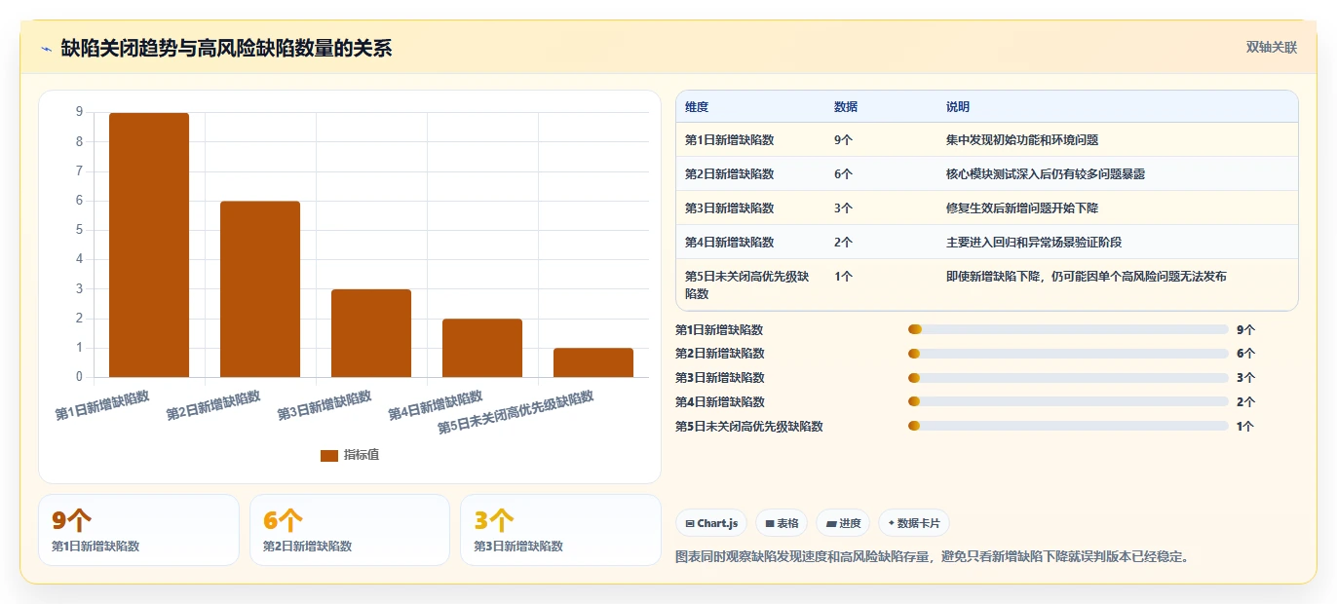Click the 双轴关联 label in header
The height and width of the screenshot is (604, 1337).
(x=1272, y=47)
